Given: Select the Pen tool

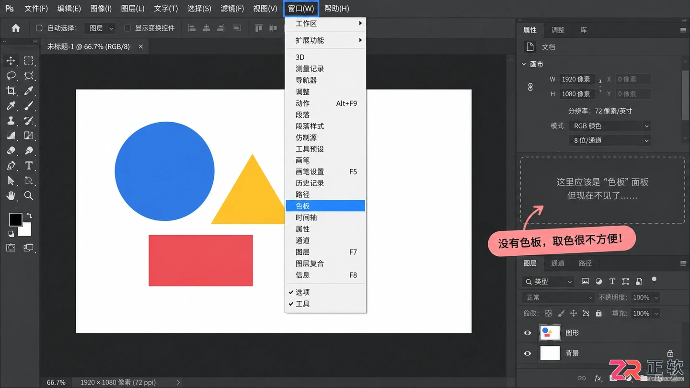Looking at the screenshot, I should pyautogui.click(x=11, y=166).
